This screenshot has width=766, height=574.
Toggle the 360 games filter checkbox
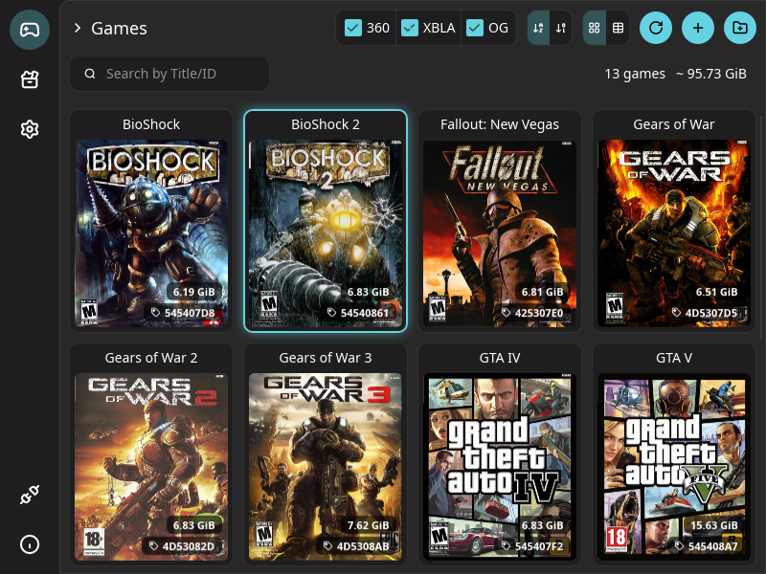352,28
